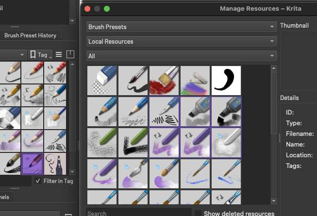Select the red pencil with rotation arrows preset in docker
Viewport: 317px width, 216px height.
click(x=55, y=72)
